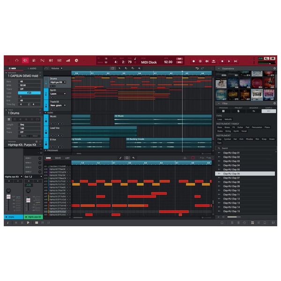
Task: Select the marquee tool above track view
Action: (x=113, y=68)
